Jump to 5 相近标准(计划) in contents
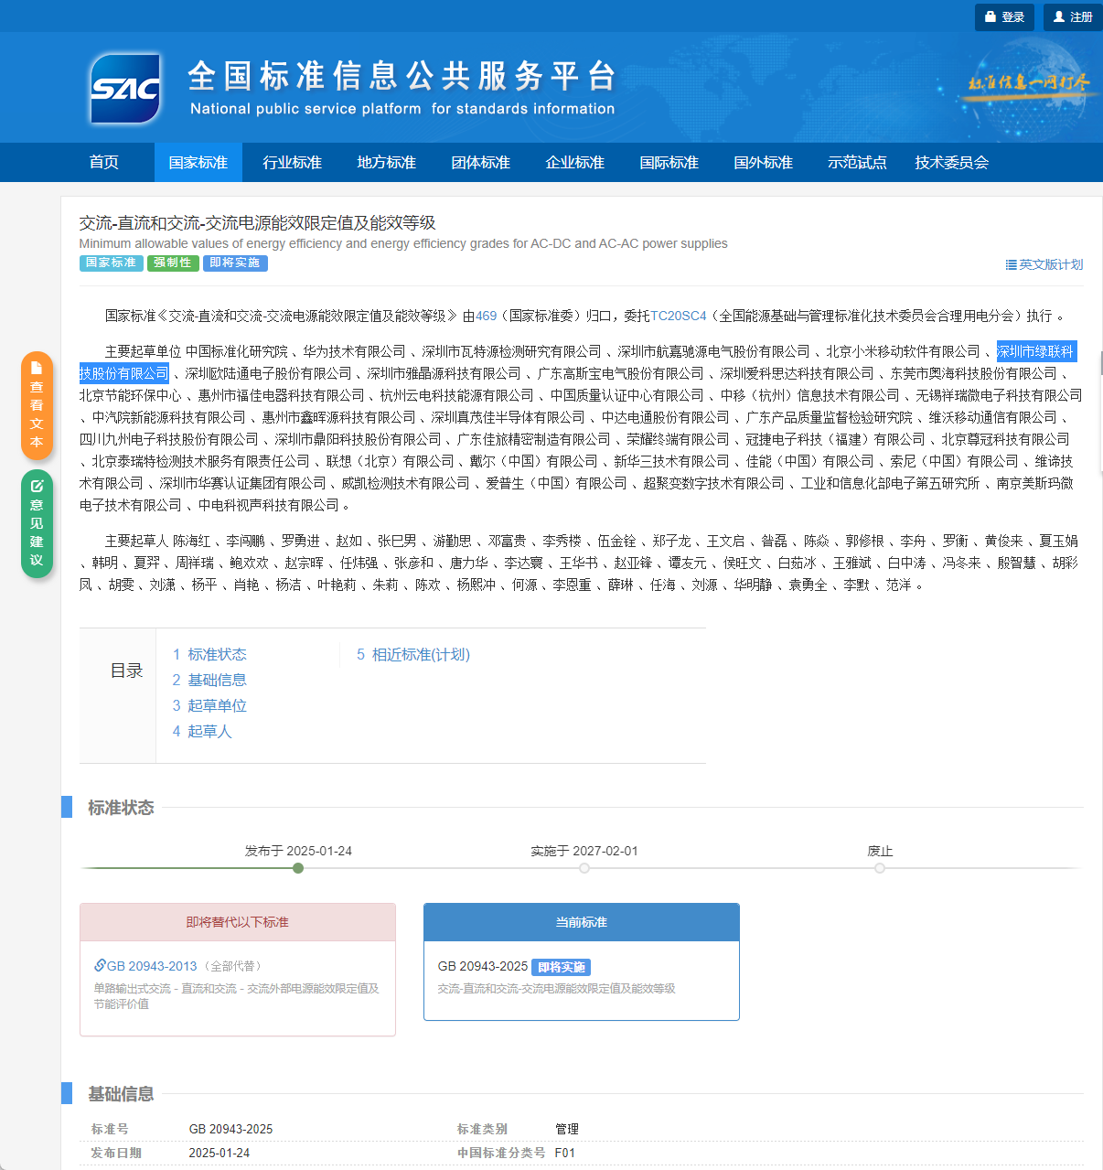The width and height of the screenshot is (1103, 1170). 413,654
